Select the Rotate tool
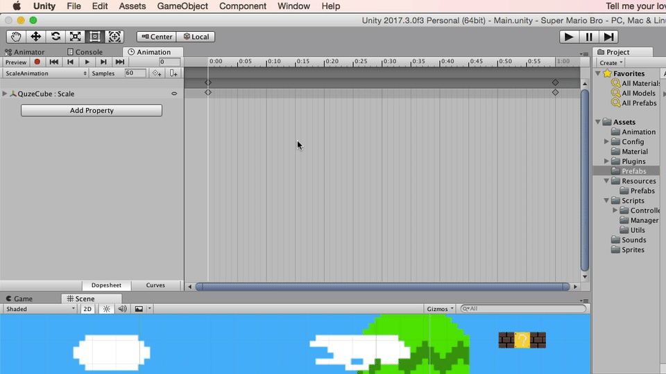666x374 pixels. [55, 37]
